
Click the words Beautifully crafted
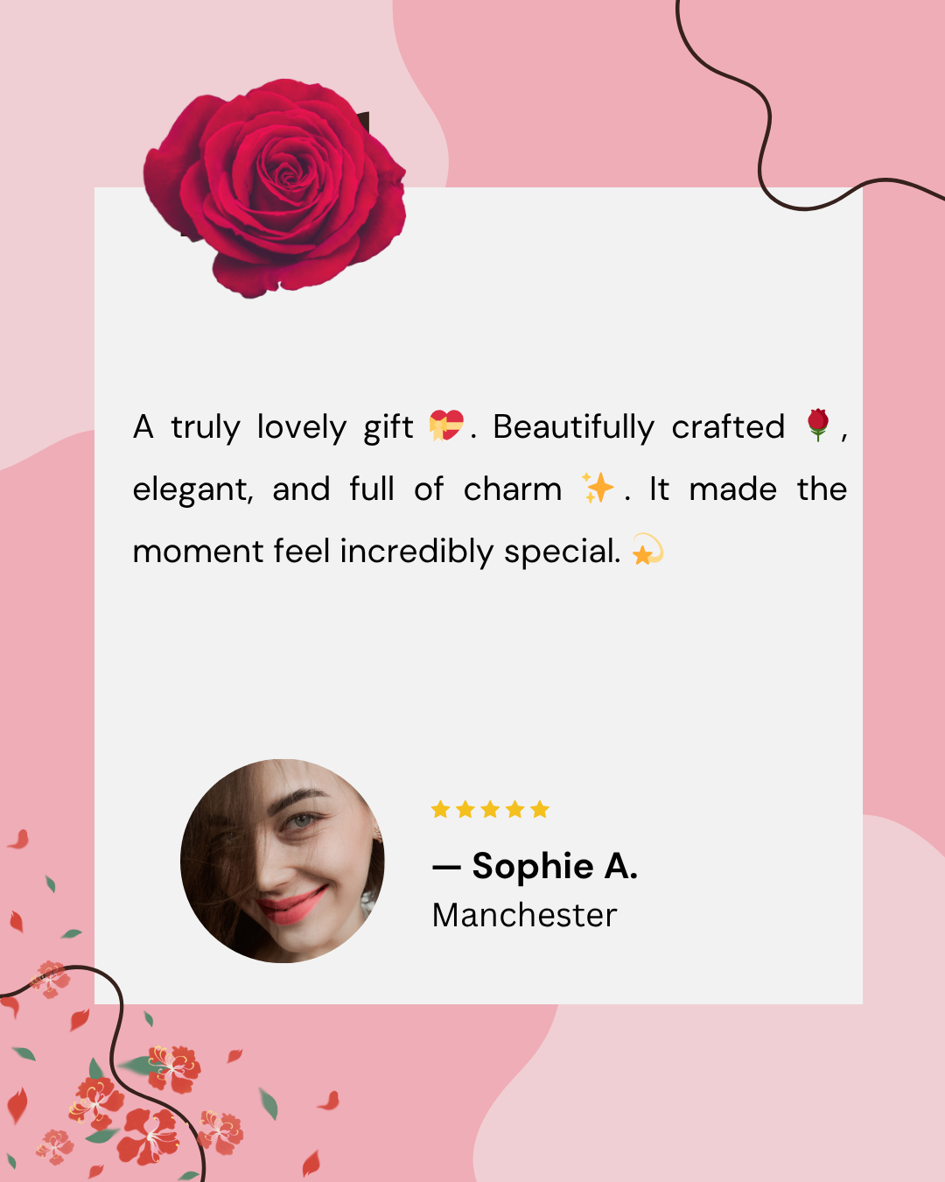click(x=639, y=426)
